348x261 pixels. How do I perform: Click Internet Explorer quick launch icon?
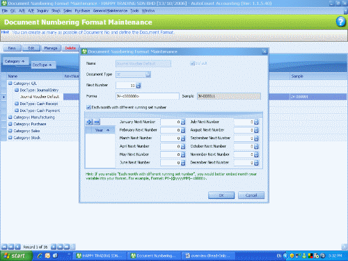pyautogui.click(x=40, y=255)
